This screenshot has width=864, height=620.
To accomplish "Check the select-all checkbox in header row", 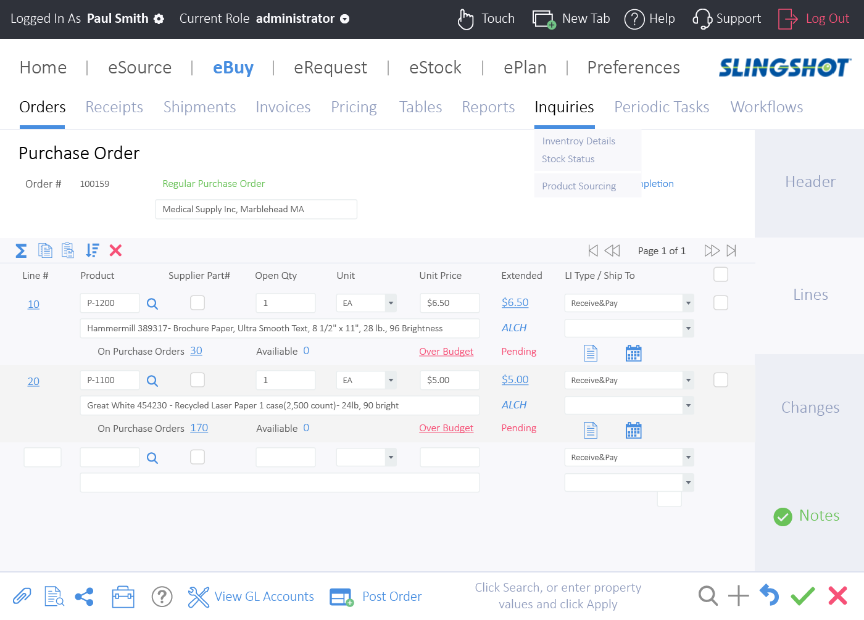I will [720, 275].
